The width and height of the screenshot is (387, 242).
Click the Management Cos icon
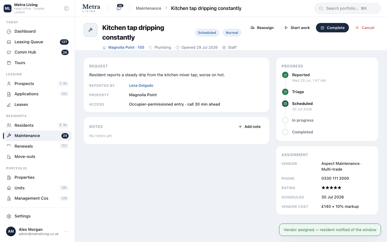9,198
